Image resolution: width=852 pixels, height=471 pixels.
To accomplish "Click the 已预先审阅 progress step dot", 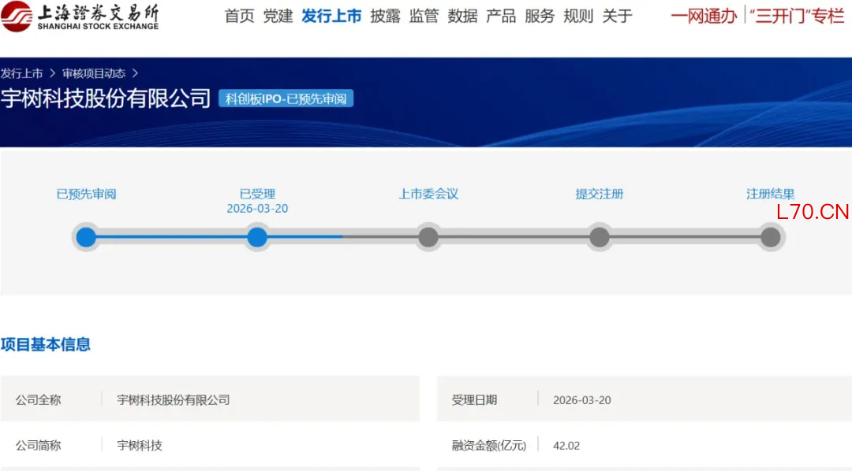I will pos(86,237).
